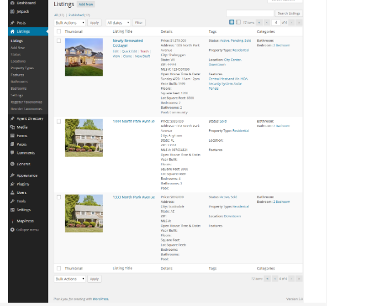Tick select-all checkbox in table footer
Image resolution: width=384 pixels, height=306 pixels.
pos(59,268)
